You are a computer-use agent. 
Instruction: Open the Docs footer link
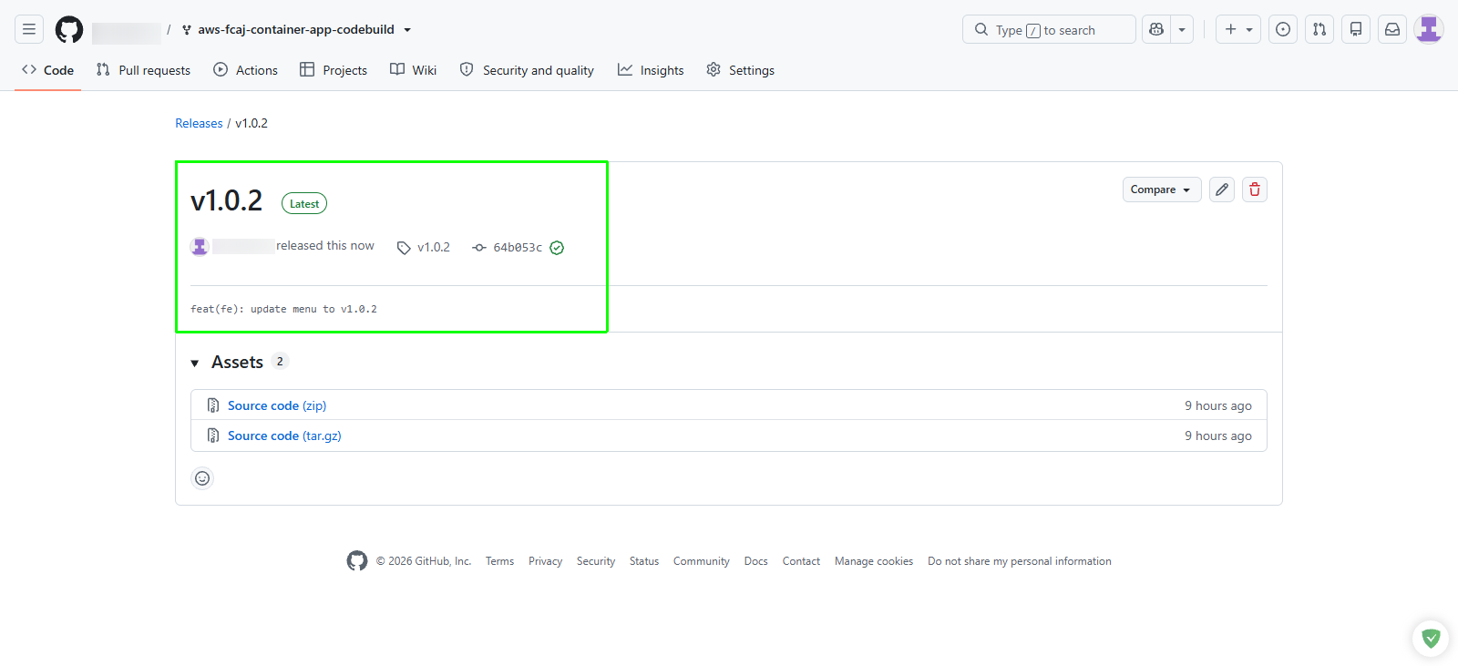click(x=755, y=561)
